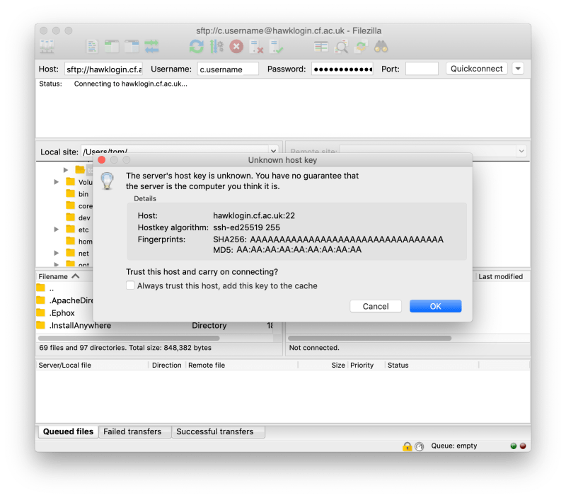Image resolution: width=566 pixels, height=498 pixels.
Task: Click the speed limits indicator icon
Action: tap(419, 447)
